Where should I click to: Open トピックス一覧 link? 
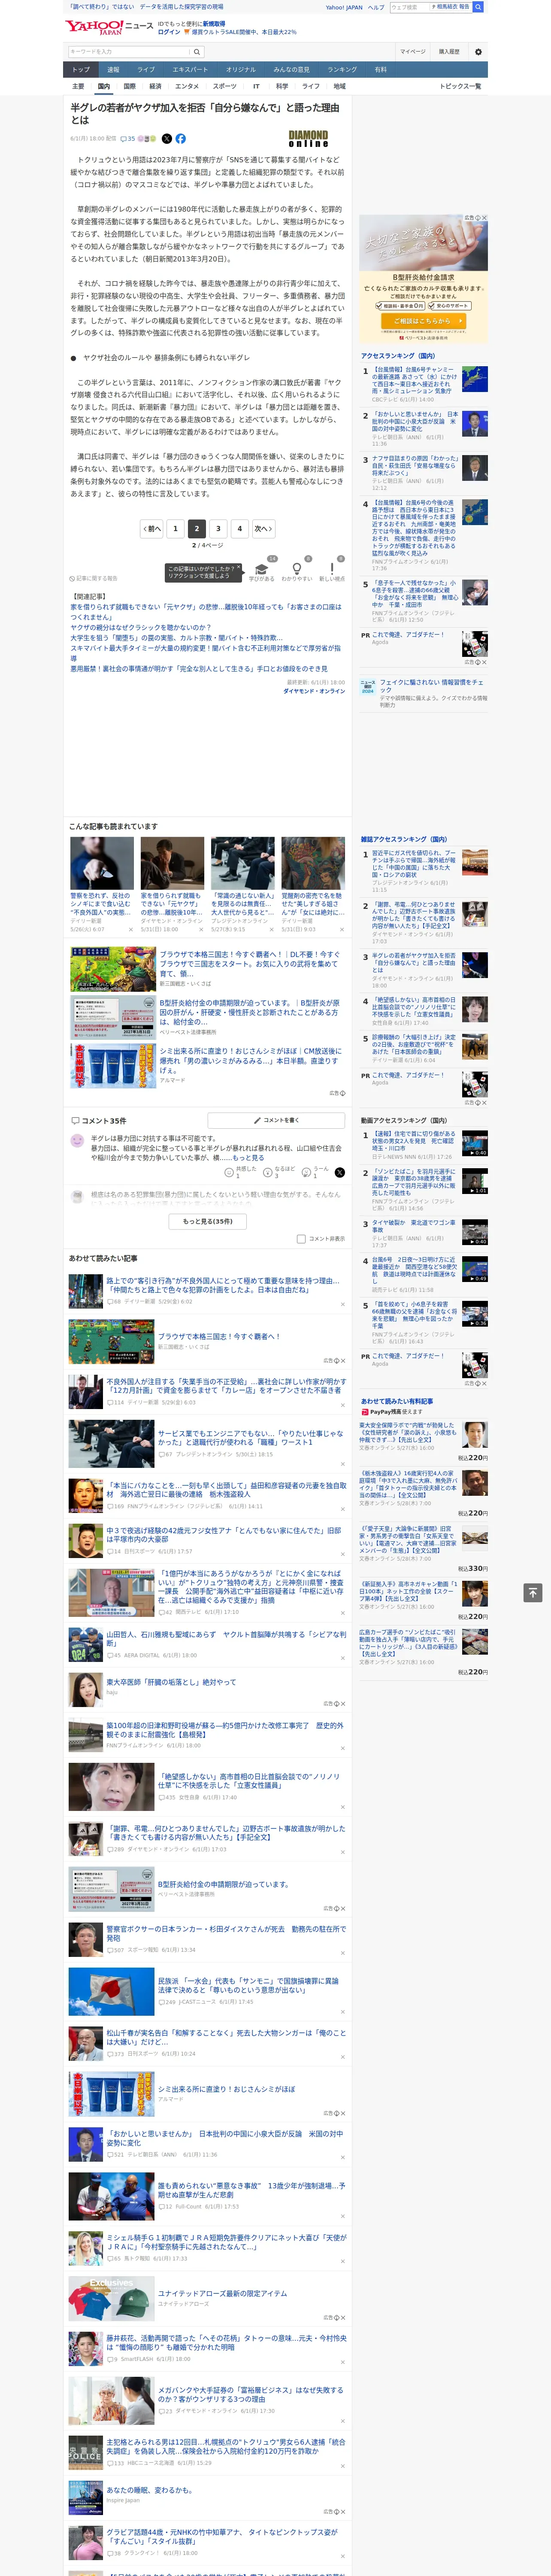(461, 87)
